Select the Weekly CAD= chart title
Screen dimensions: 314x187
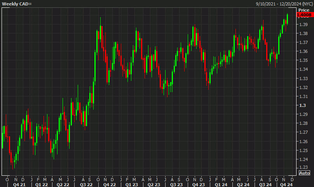[17, 4]
